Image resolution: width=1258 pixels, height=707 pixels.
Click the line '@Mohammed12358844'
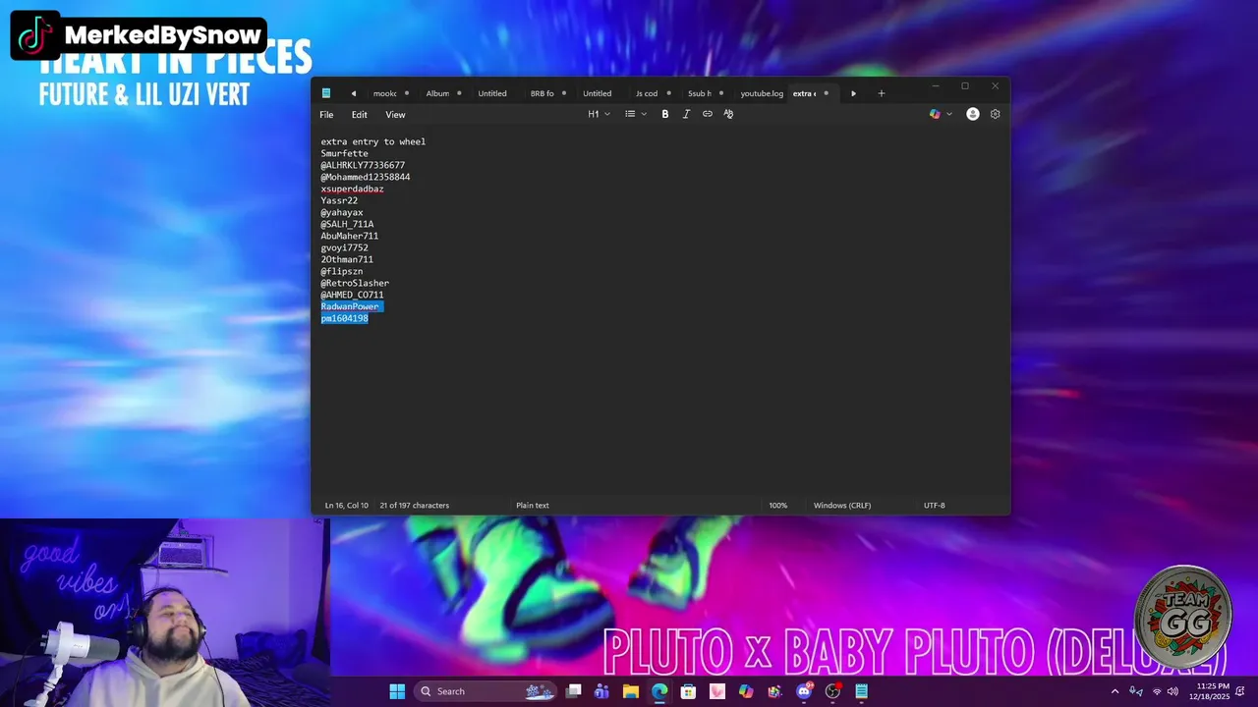click(x=366, y=177)
